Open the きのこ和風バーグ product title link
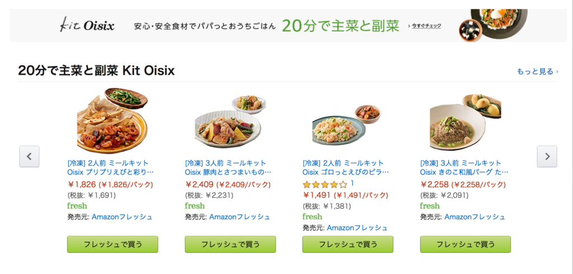The height and width of the screenshot is (274, 573). (464, 167)
